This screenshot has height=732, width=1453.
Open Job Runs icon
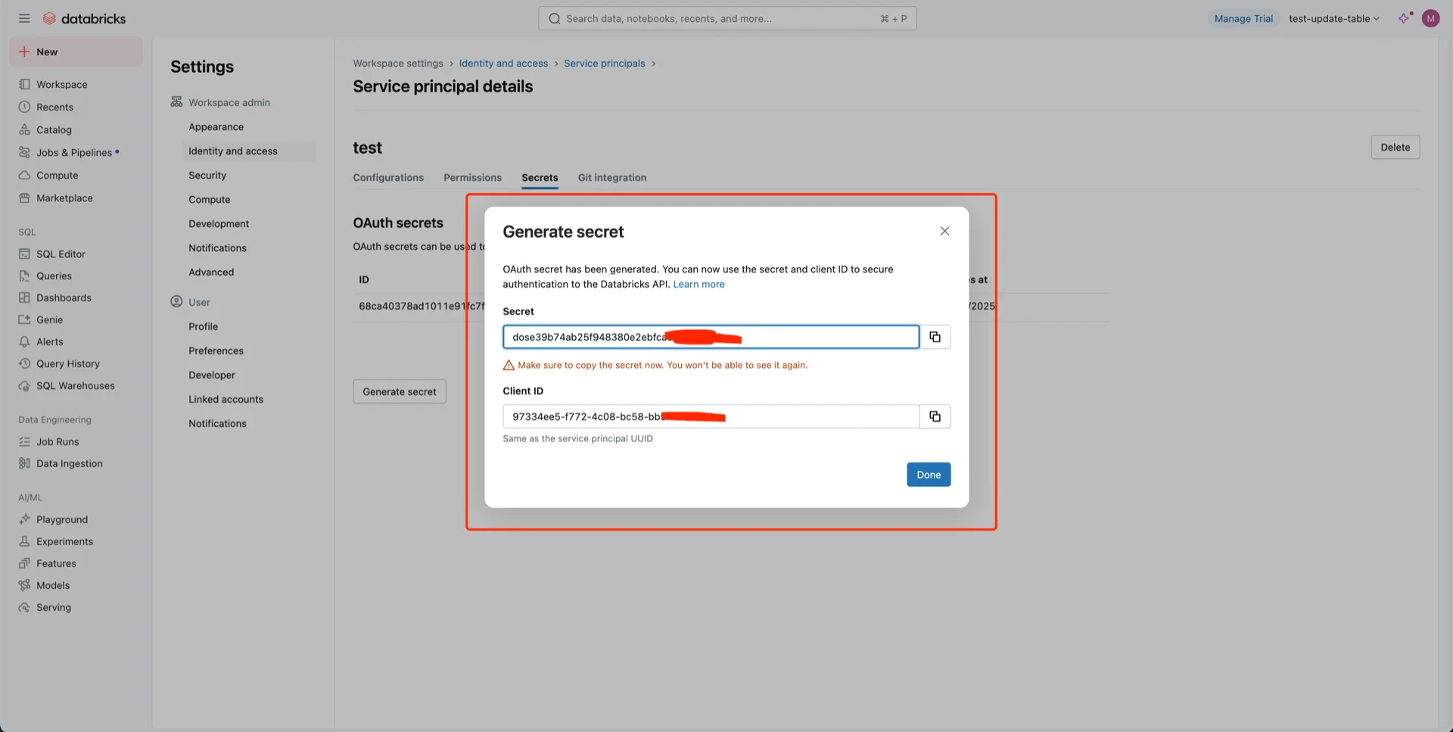point(24,441)
